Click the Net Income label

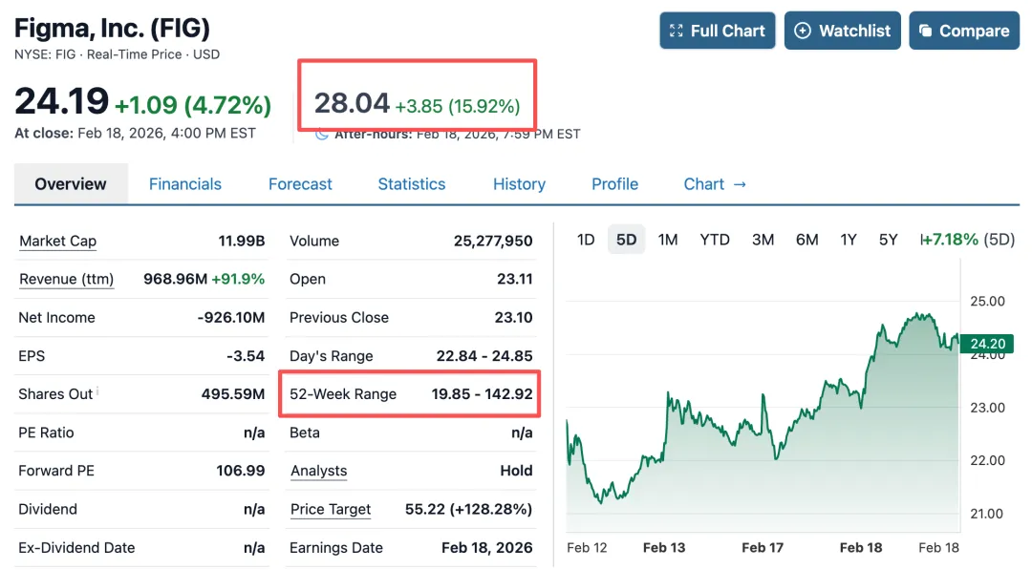coord(56,318)
